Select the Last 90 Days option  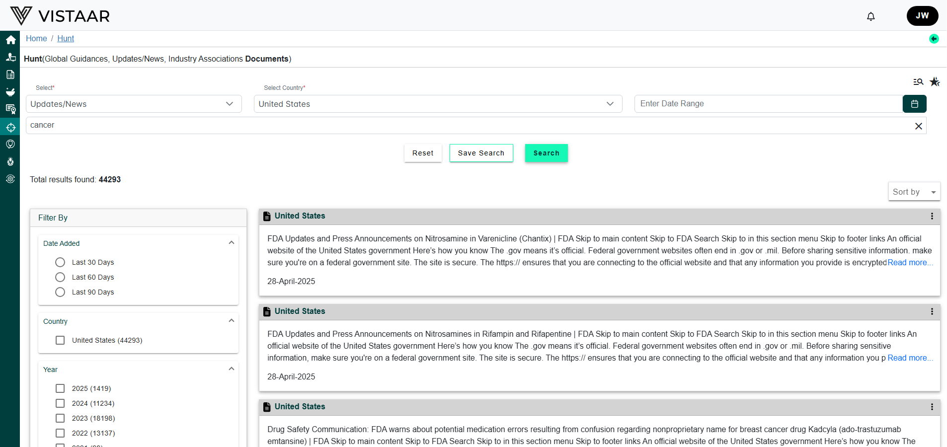pyautogui.click(x=60, y=292)
